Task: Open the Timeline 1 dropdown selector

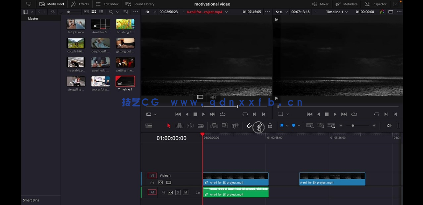Action: 336,11
